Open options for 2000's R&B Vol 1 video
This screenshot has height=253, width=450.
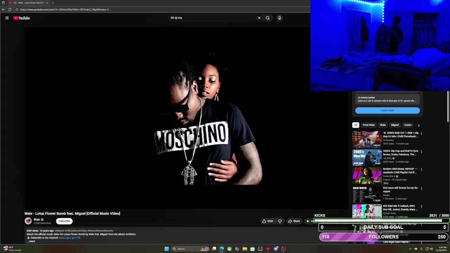click(x=422, y=134)
